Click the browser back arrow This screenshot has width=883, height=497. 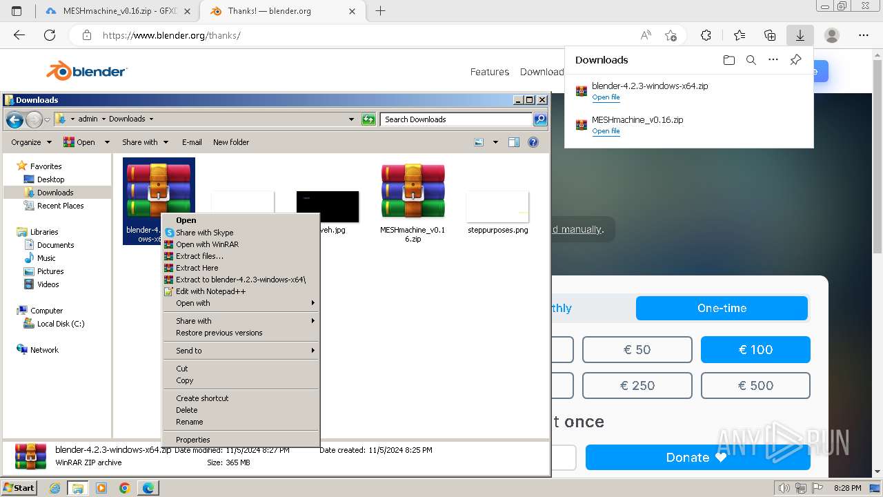point(19,35)
